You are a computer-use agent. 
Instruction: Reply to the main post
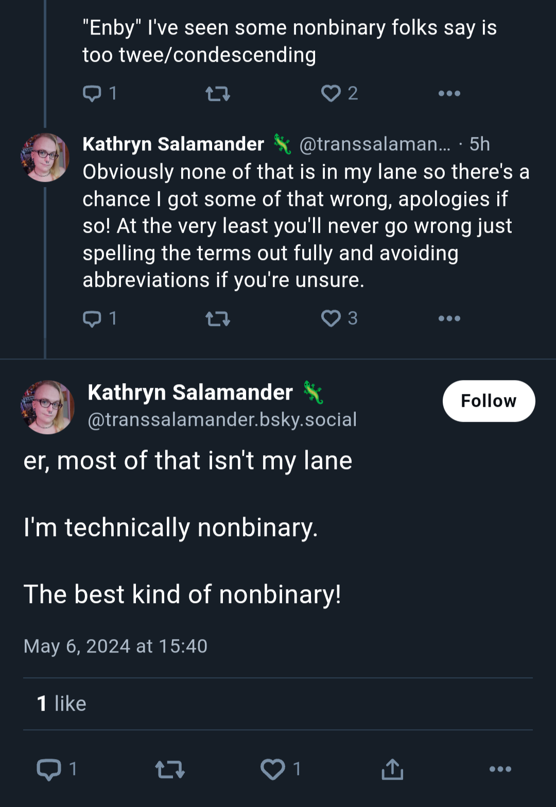[x=57, y=769]
